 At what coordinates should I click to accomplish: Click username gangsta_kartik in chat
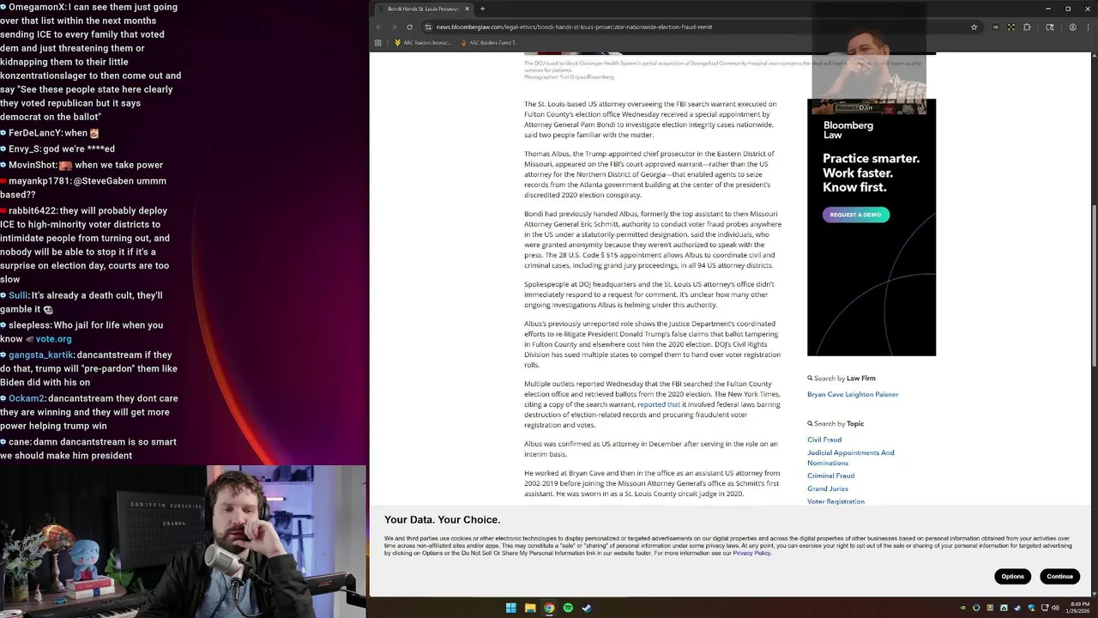[41, 354]
